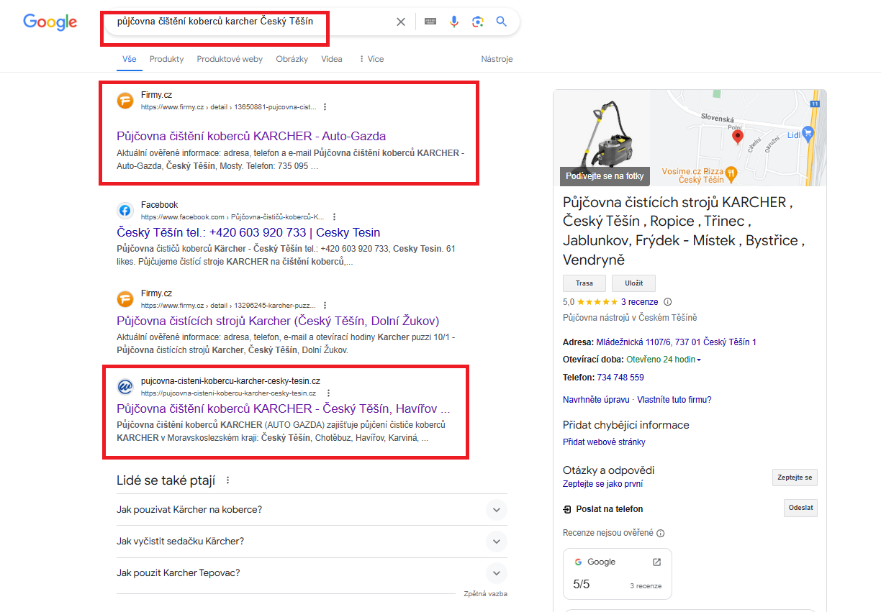Click the 3 recenze count inside the Google review card
Screen dimensions: 881x612
point(646,586)
